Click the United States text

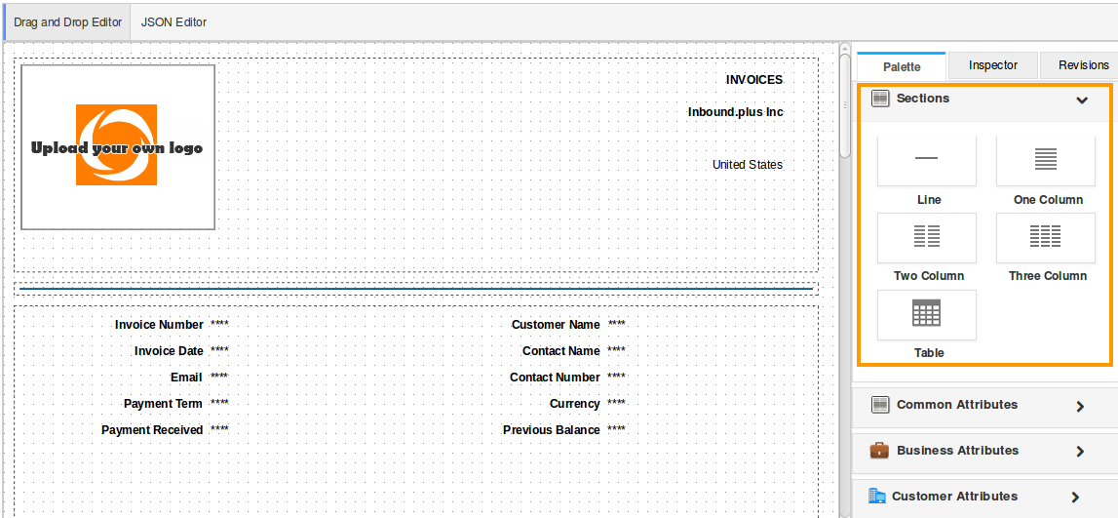(x=748, y=165)
